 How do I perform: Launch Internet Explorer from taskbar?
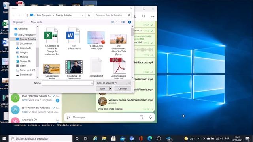pyautogui.click(x=95, y=138)
